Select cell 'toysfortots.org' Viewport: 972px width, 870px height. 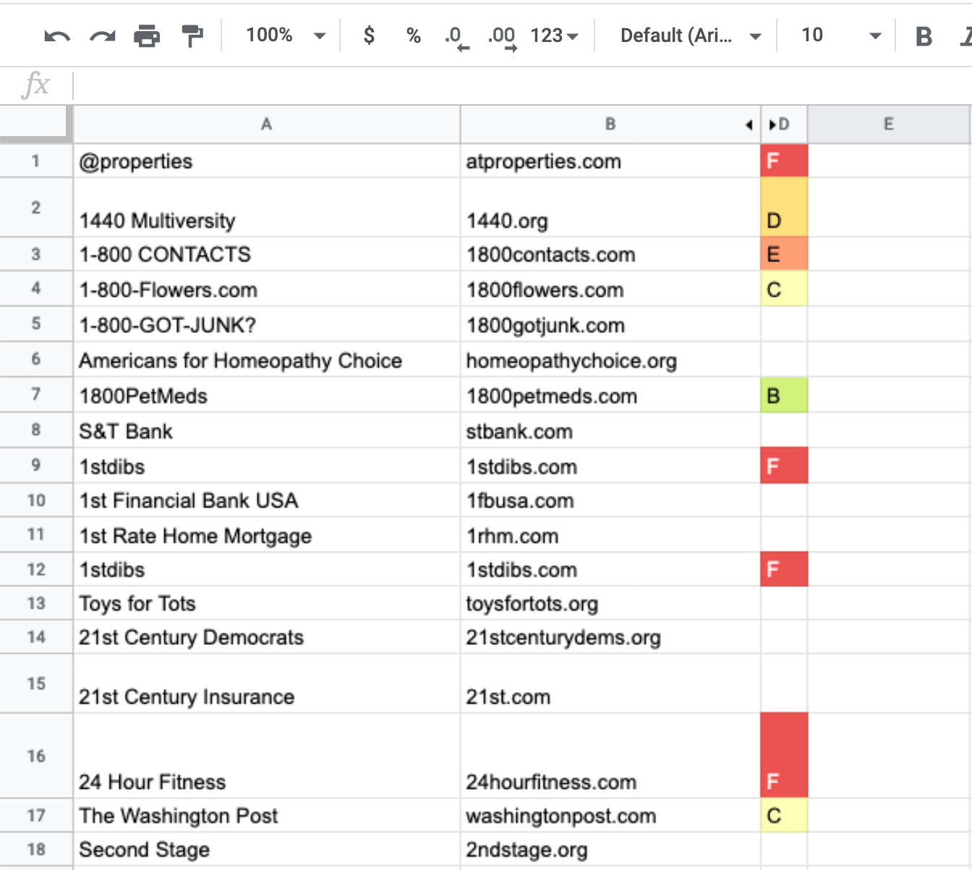pyautogui.click(x=610, y=603)
